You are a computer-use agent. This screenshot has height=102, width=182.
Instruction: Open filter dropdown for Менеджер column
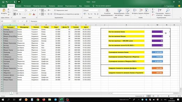tap(30, 27)
